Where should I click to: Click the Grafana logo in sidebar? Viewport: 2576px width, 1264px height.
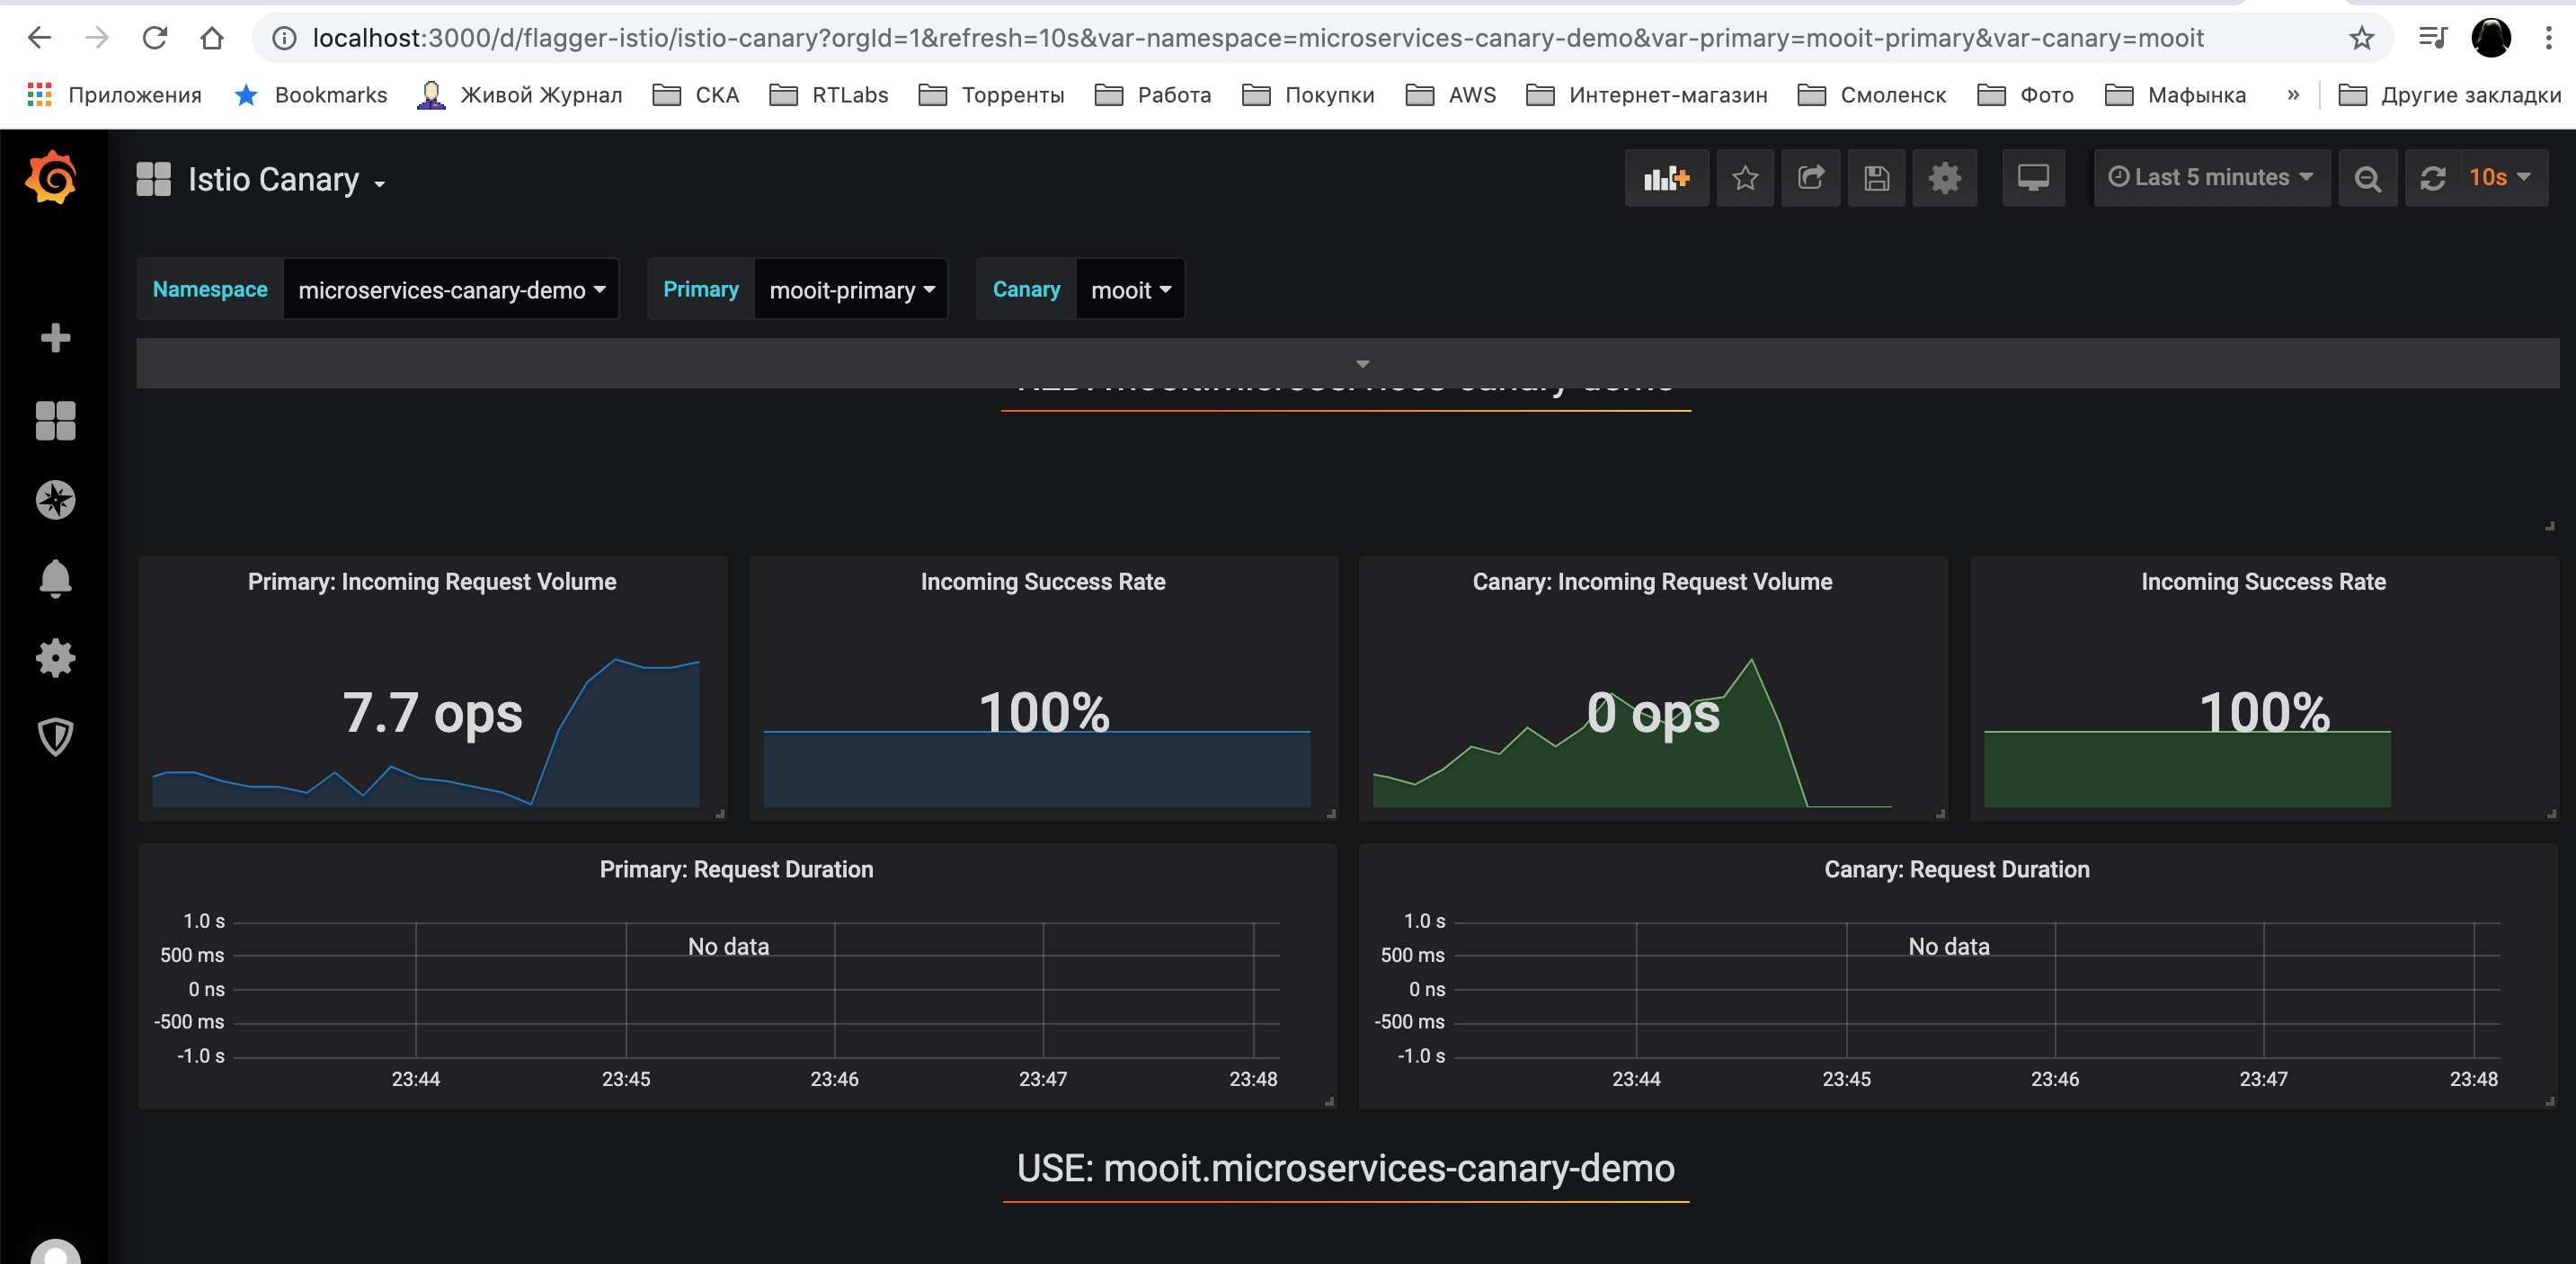(x=52, y=178)
